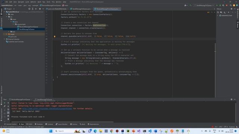Click the rerun icon in Run panel
This screenshot has width=239, height=134.
[4, 103]
